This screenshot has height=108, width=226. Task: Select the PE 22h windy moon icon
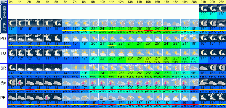pos(212,97)
